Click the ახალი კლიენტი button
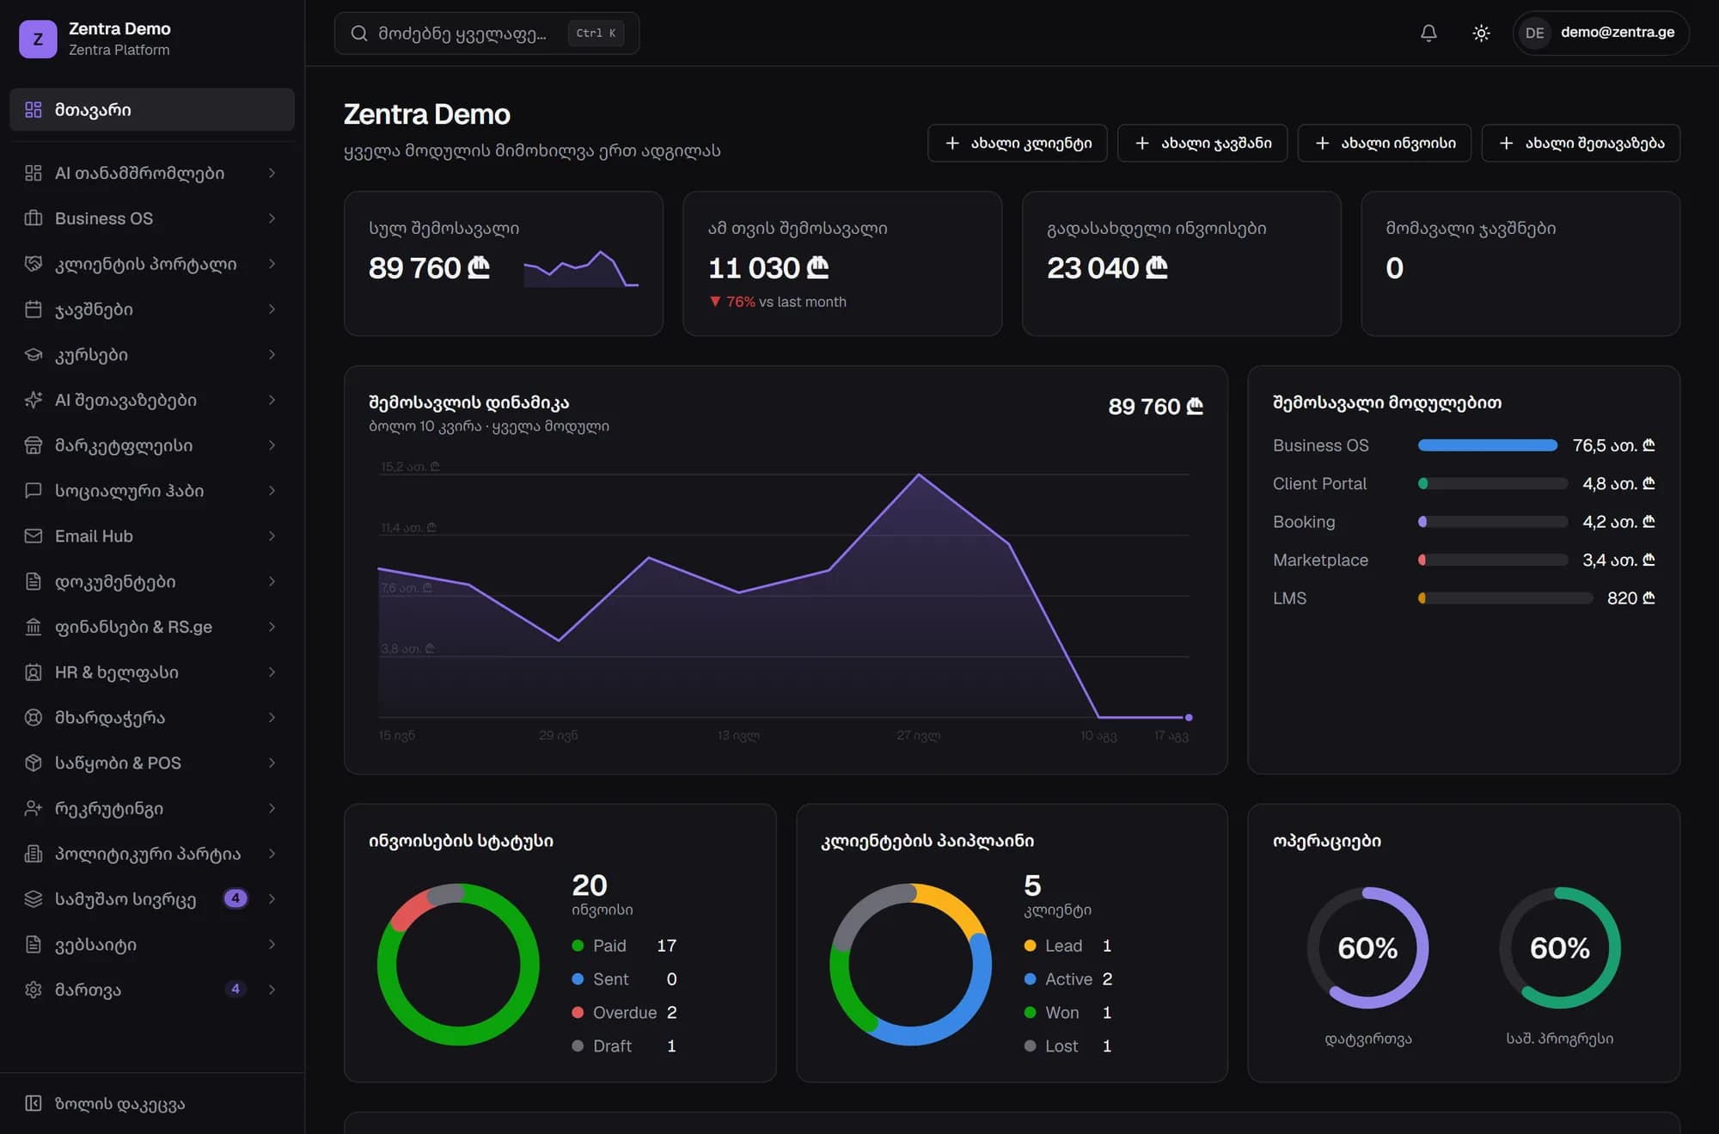The height and width of the screenshot is (1134, 1719). (x=1018, y=143)
